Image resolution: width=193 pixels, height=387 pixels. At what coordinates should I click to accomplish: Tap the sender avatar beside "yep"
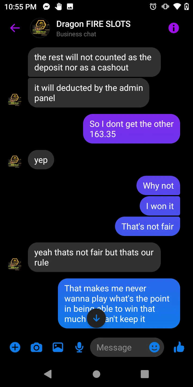pos(14,161)
